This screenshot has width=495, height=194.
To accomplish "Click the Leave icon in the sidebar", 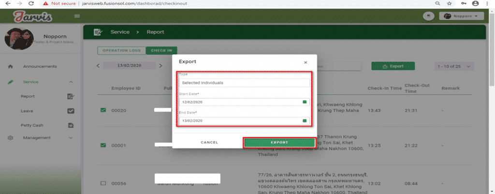I will pyautogui.click(x=70, y=111).
